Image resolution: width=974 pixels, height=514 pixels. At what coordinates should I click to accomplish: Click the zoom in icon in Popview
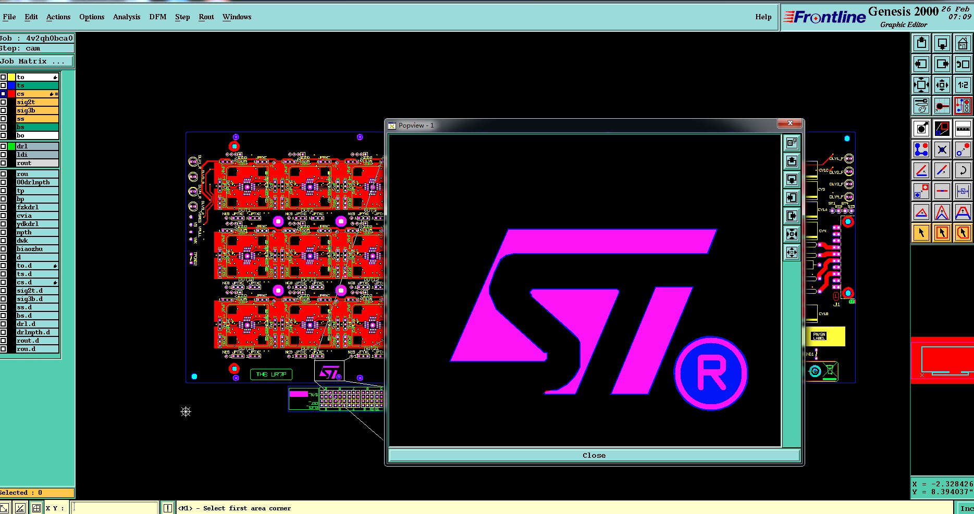792,234
